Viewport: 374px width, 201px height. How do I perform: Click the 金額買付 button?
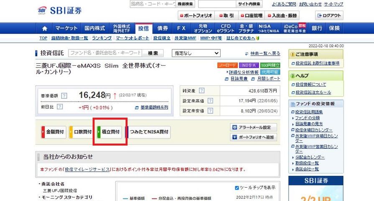click(x=53, y=132)
